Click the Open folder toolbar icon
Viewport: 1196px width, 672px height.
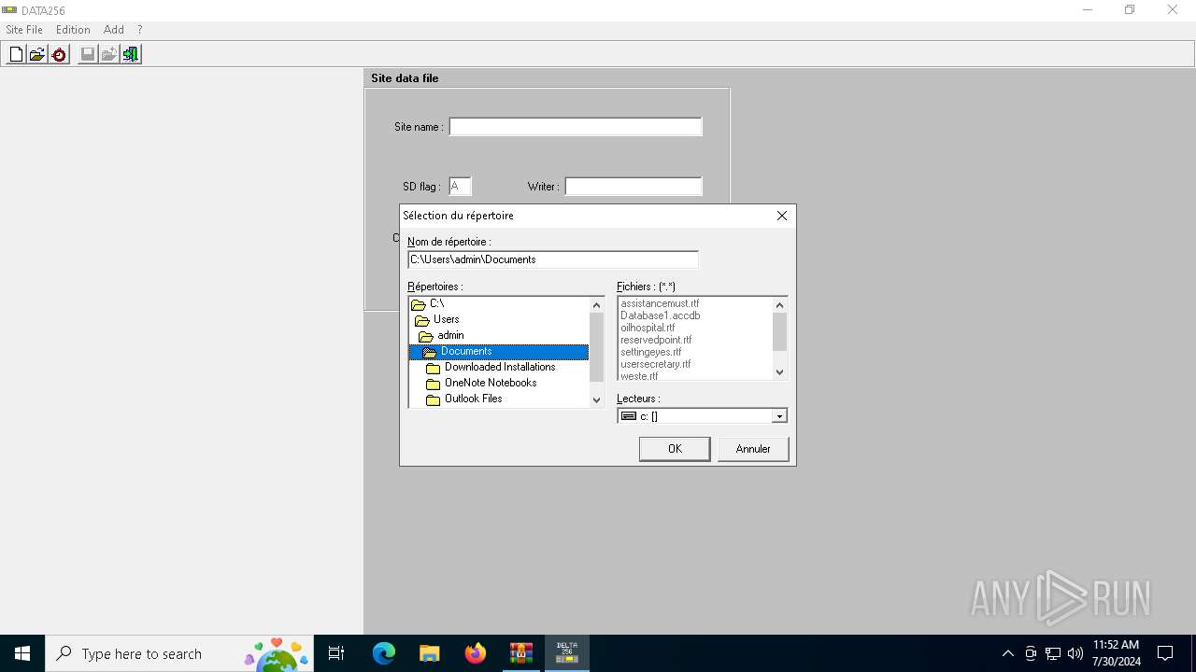[37, 54]
